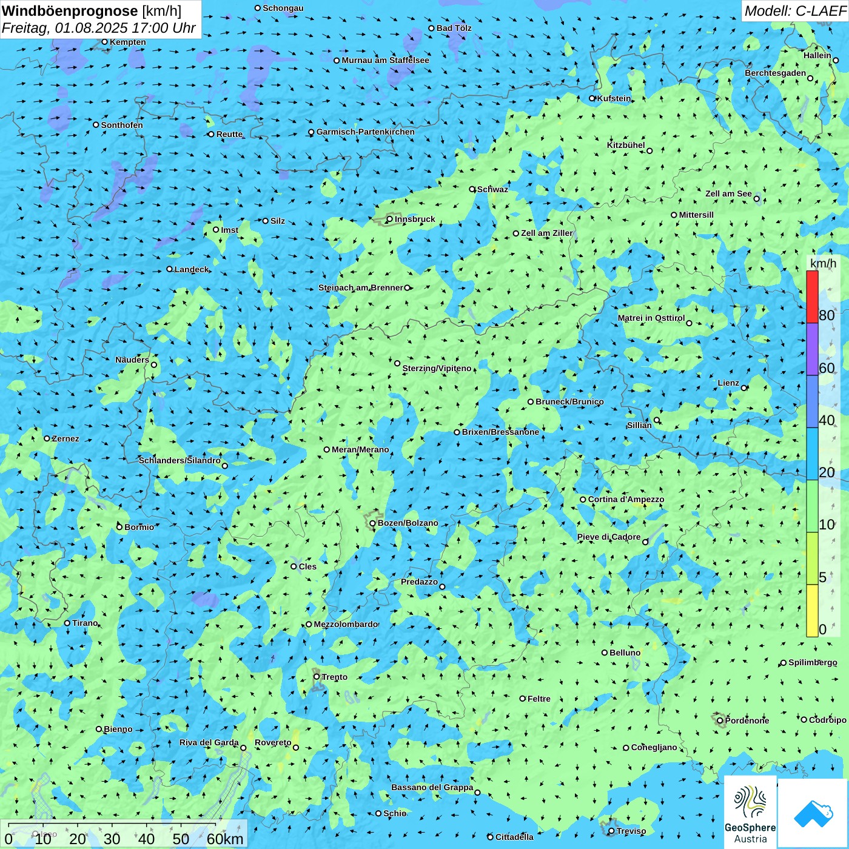
Task: Click the 'Zell am See' label
Action: [x=728, y=193]
